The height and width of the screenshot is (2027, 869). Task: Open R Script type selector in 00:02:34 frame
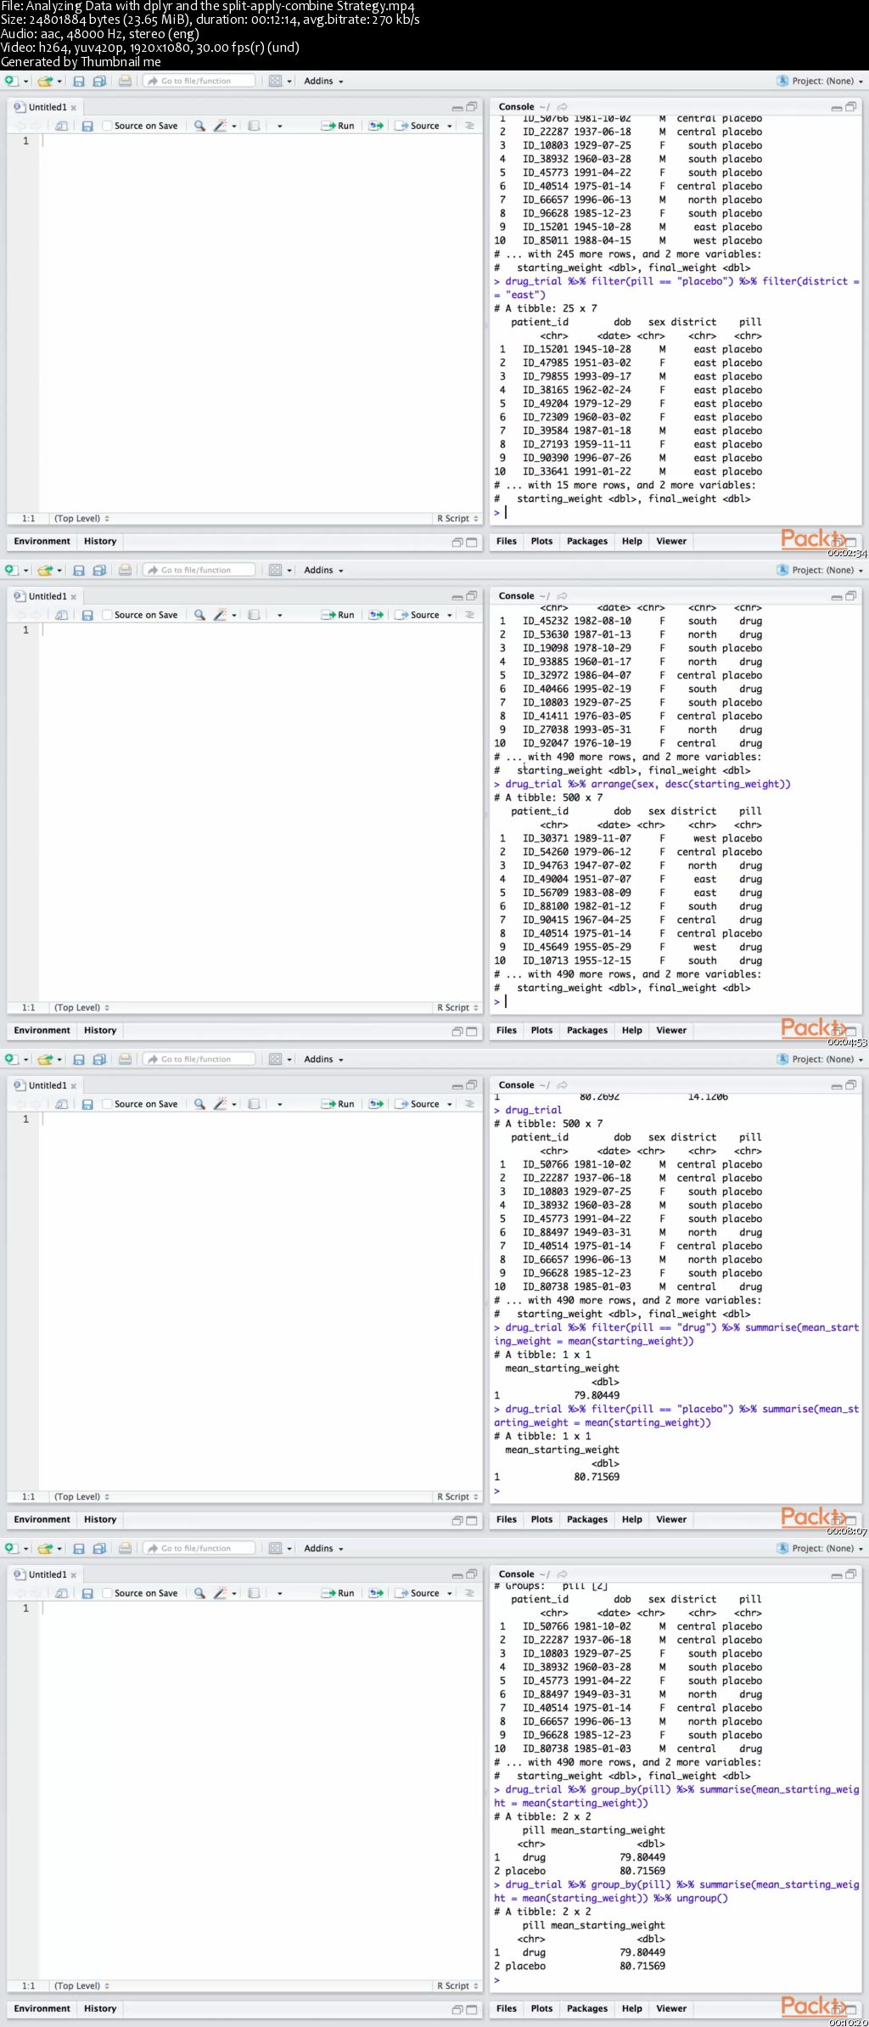point(457,519)
